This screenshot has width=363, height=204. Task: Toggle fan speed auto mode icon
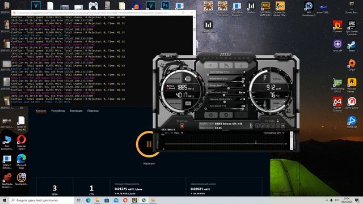pos(205,108)
